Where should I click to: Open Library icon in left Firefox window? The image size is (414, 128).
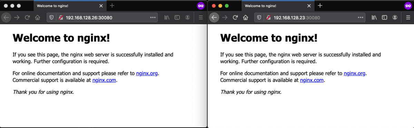click(x=167, y=18)
